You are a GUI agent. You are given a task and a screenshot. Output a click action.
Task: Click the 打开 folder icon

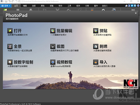point(10,31)
